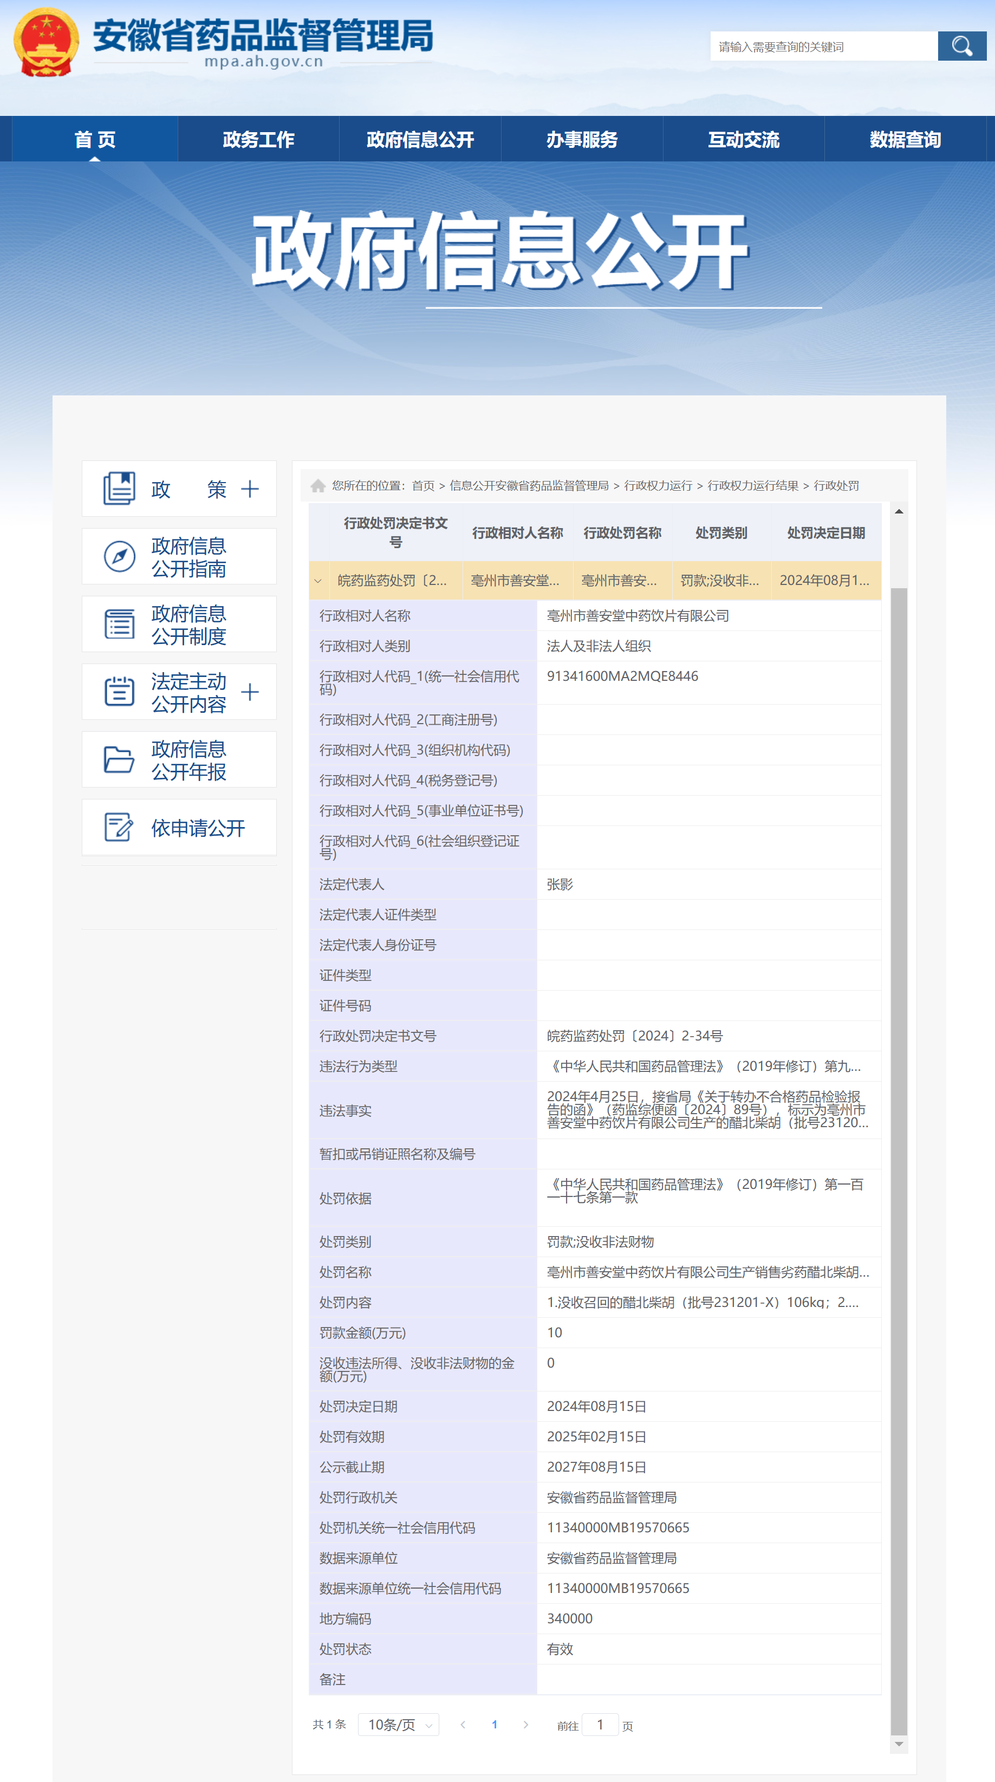Click the 信息公开安徽省药品监督管理局 breadcrumb link
Viewport: 995px width, 1782px height.
point(529,486)
